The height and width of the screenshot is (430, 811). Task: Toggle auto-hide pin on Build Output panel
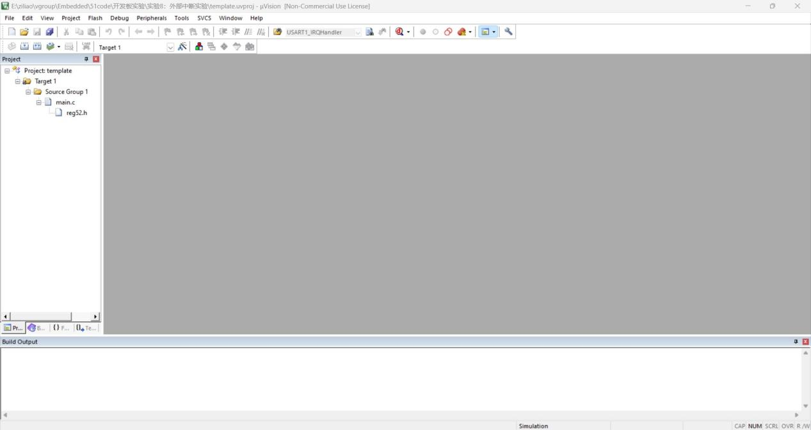point(796,342)
